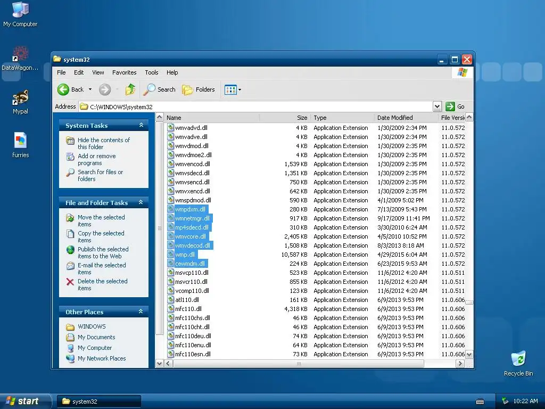Open the File menu
Screen dimensions: 545x409
tap(61, 72)
